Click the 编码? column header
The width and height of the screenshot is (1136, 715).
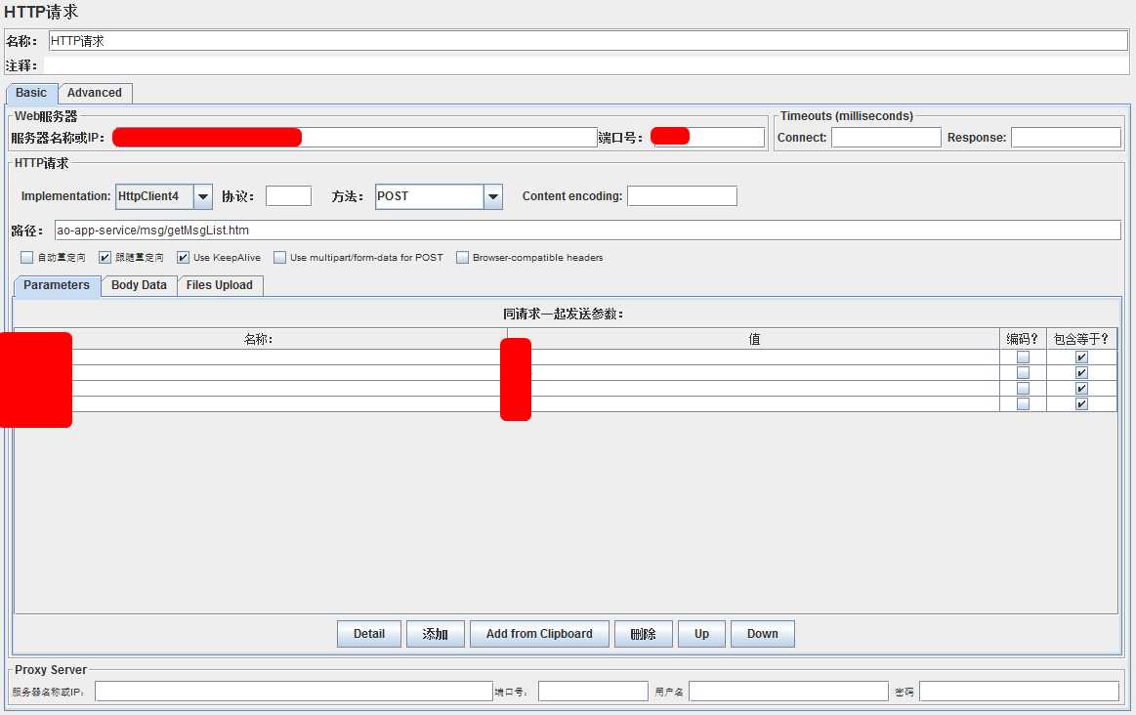point(1023,339)
